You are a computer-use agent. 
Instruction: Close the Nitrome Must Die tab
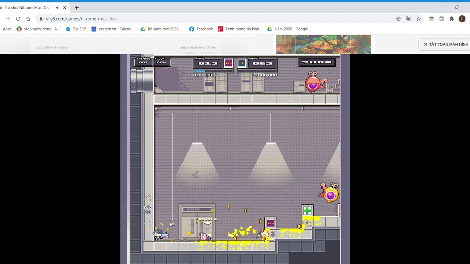tap(65, 7)
